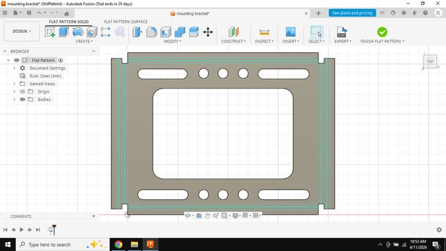Viewport: 446px width, 251px height.
Task: Open the Data Panel grid icon
Action: [5, 13]
